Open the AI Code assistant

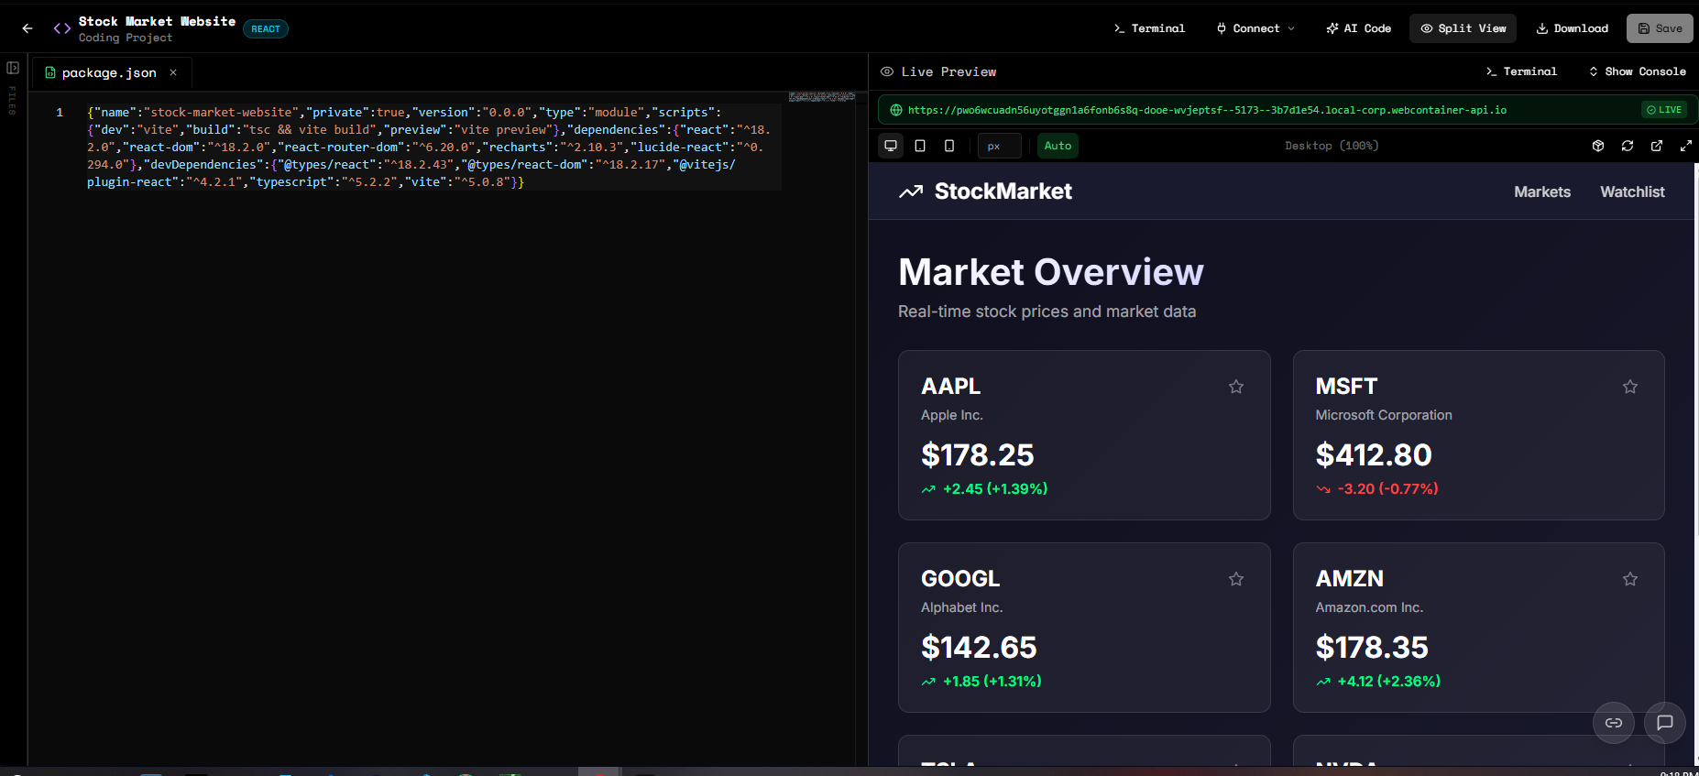point(1358,28)
